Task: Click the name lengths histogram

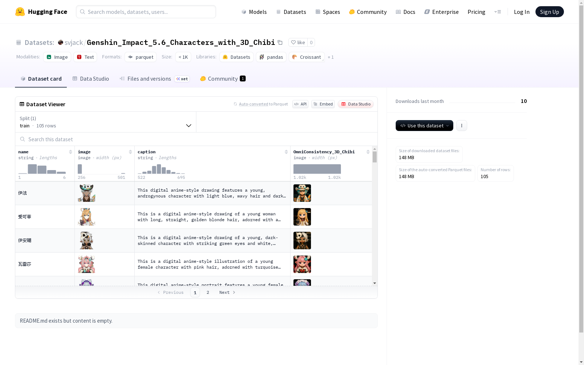Action: pyautogui.click(x=42, y=169)
